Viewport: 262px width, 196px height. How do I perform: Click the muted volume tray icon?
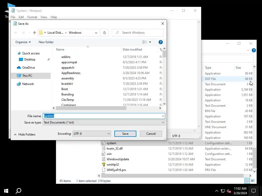coord(229,191)
